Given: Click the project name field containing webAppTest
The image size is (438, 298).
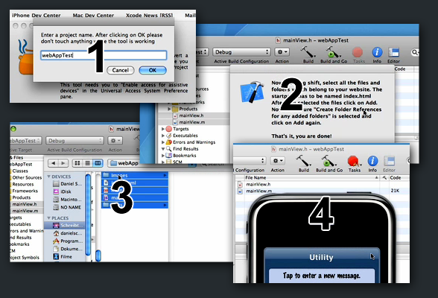Looking at the screenshot, I should click(x=104, y=55).
